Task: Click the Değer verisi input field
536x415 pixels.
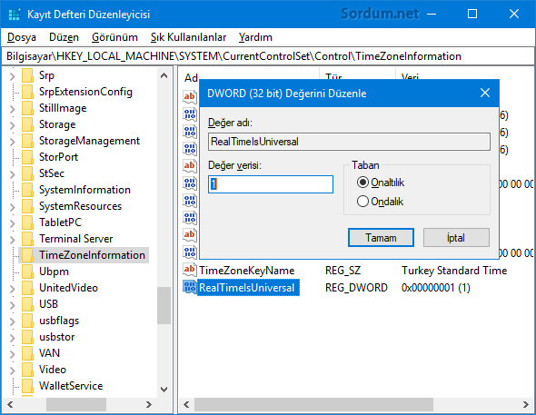Action: pyautogui.click(x=271, y=184)
